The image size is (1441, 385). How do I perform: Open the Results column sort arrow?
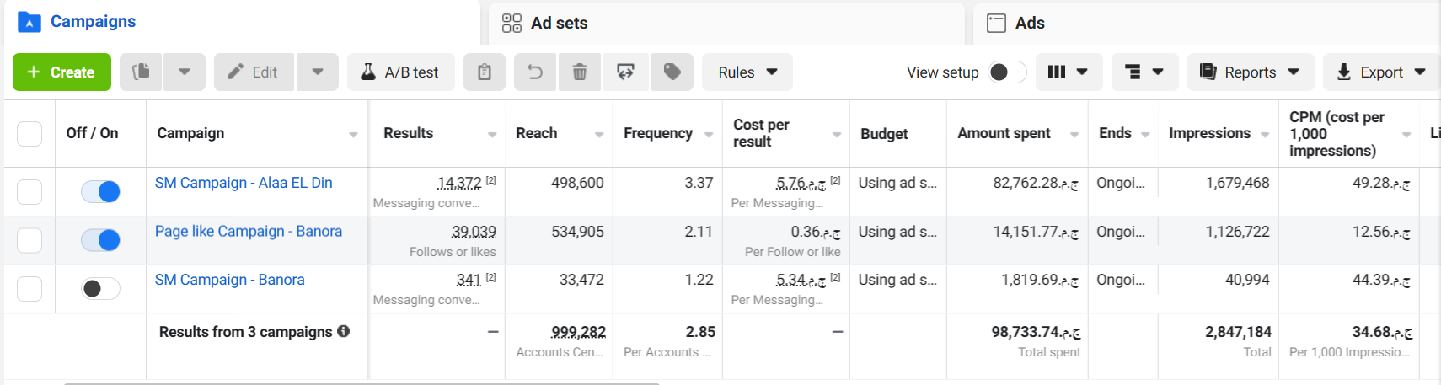pos(492,135)
